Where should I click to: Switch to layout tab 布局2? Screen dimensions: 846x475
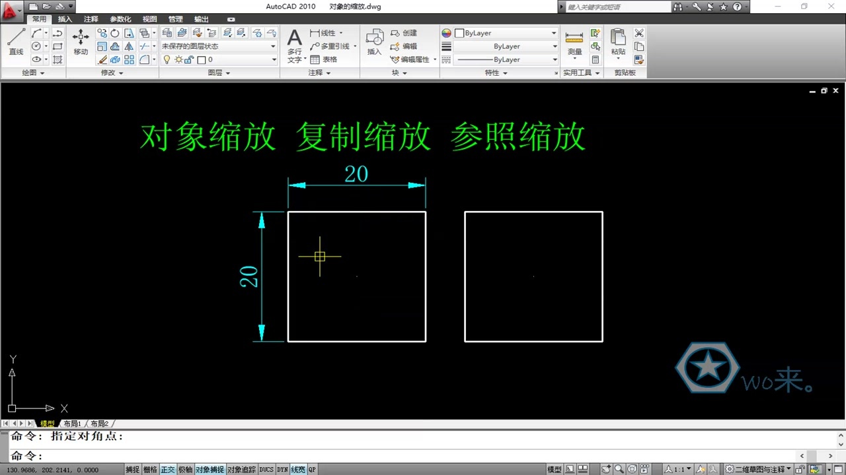coord(99,424)
